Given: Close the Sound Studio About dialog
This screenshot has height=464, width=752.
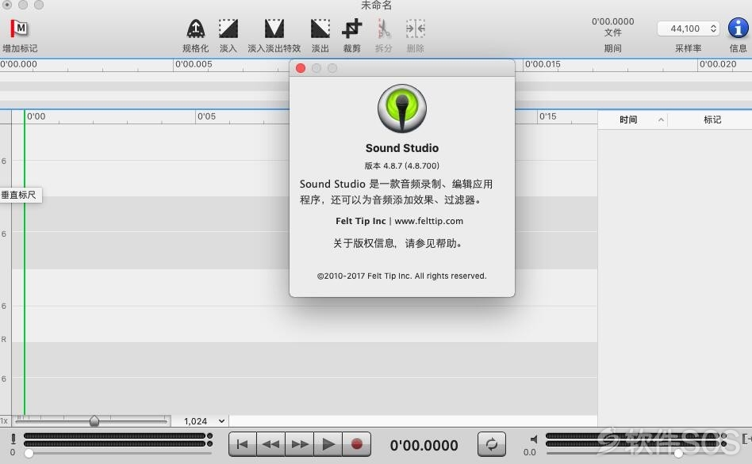Looking at the screenshot, I should click(x=301, y=68).
